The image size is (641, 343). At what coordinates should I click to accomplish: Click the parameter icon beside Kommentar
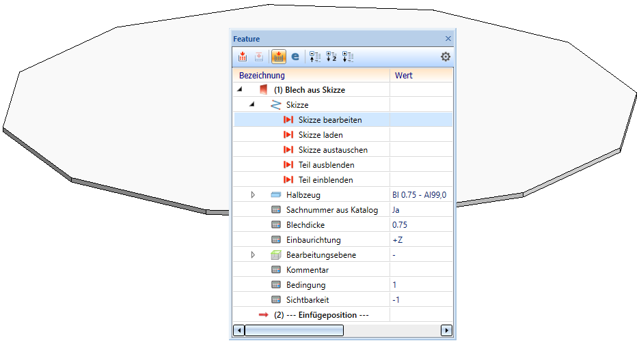276,269
